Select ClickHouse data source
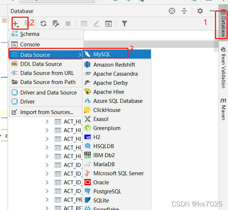This screenshot has width=228, height=210. [117, 110]
